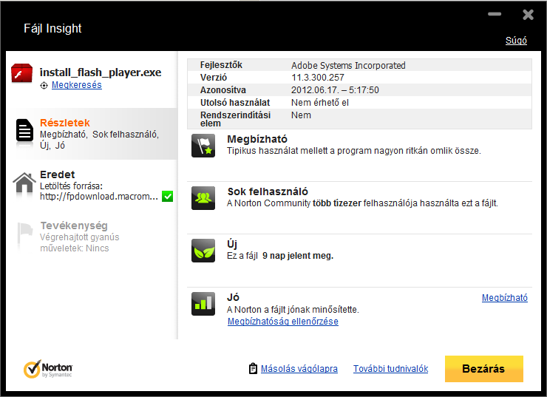Screen dimensions: 547x397
Task: Click the http://fpdownload.macrom... URL text
Action: point(99,197)
